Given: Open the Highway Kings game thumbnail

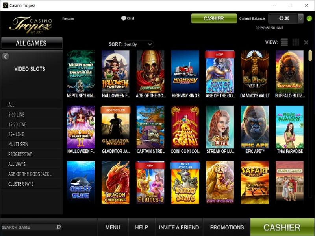Looking at the screenshot, I should coord(185,74).
